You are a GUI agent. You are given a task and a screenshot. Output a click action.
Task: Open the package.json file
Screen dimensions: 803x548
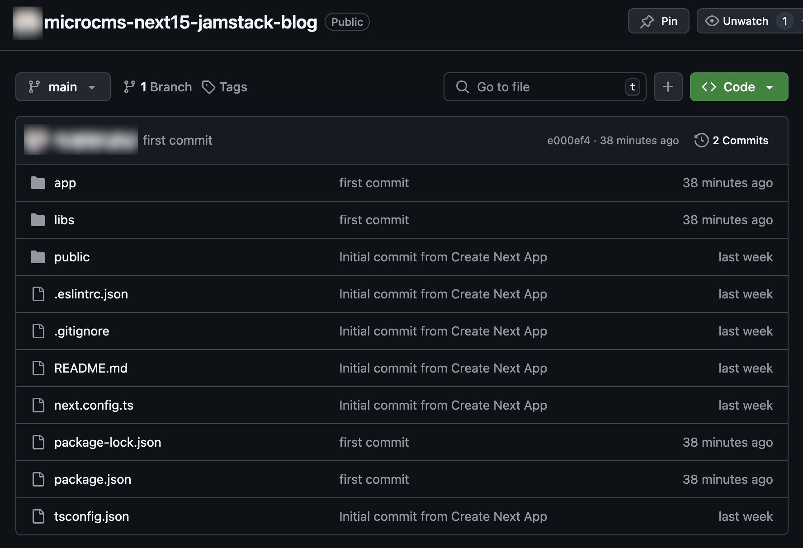(x=93, y=480)
